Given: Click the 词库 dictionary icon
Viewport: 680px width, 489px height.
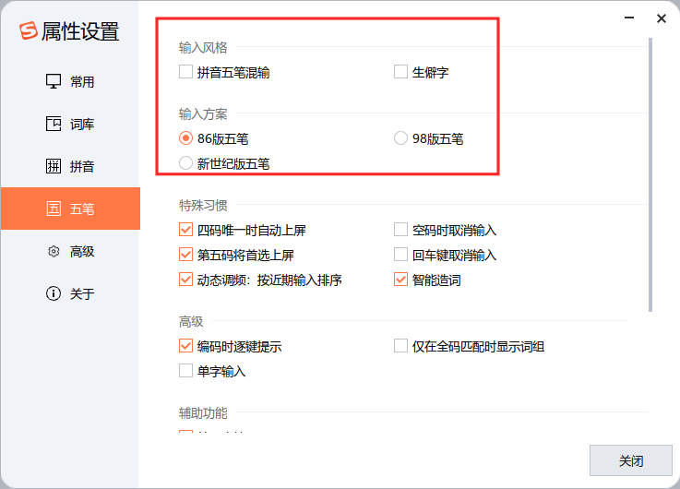Looking at the screenshot, I should (x=54, y=124).
